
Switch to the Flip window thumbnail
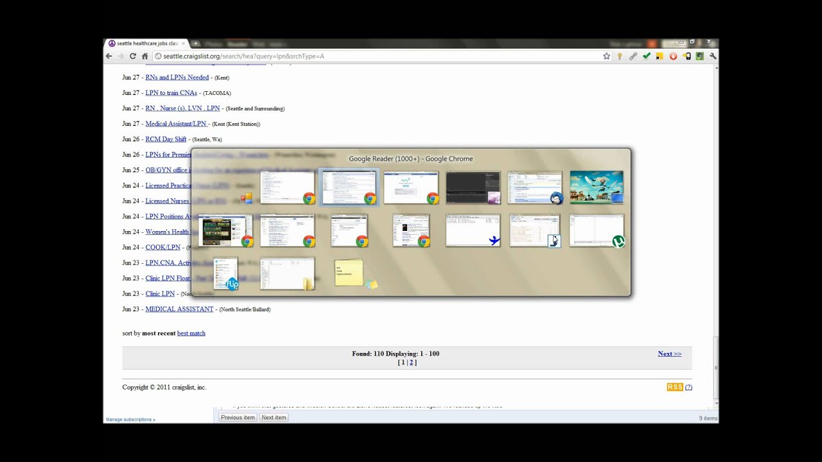pyautogui.click(x=226, y=273)
